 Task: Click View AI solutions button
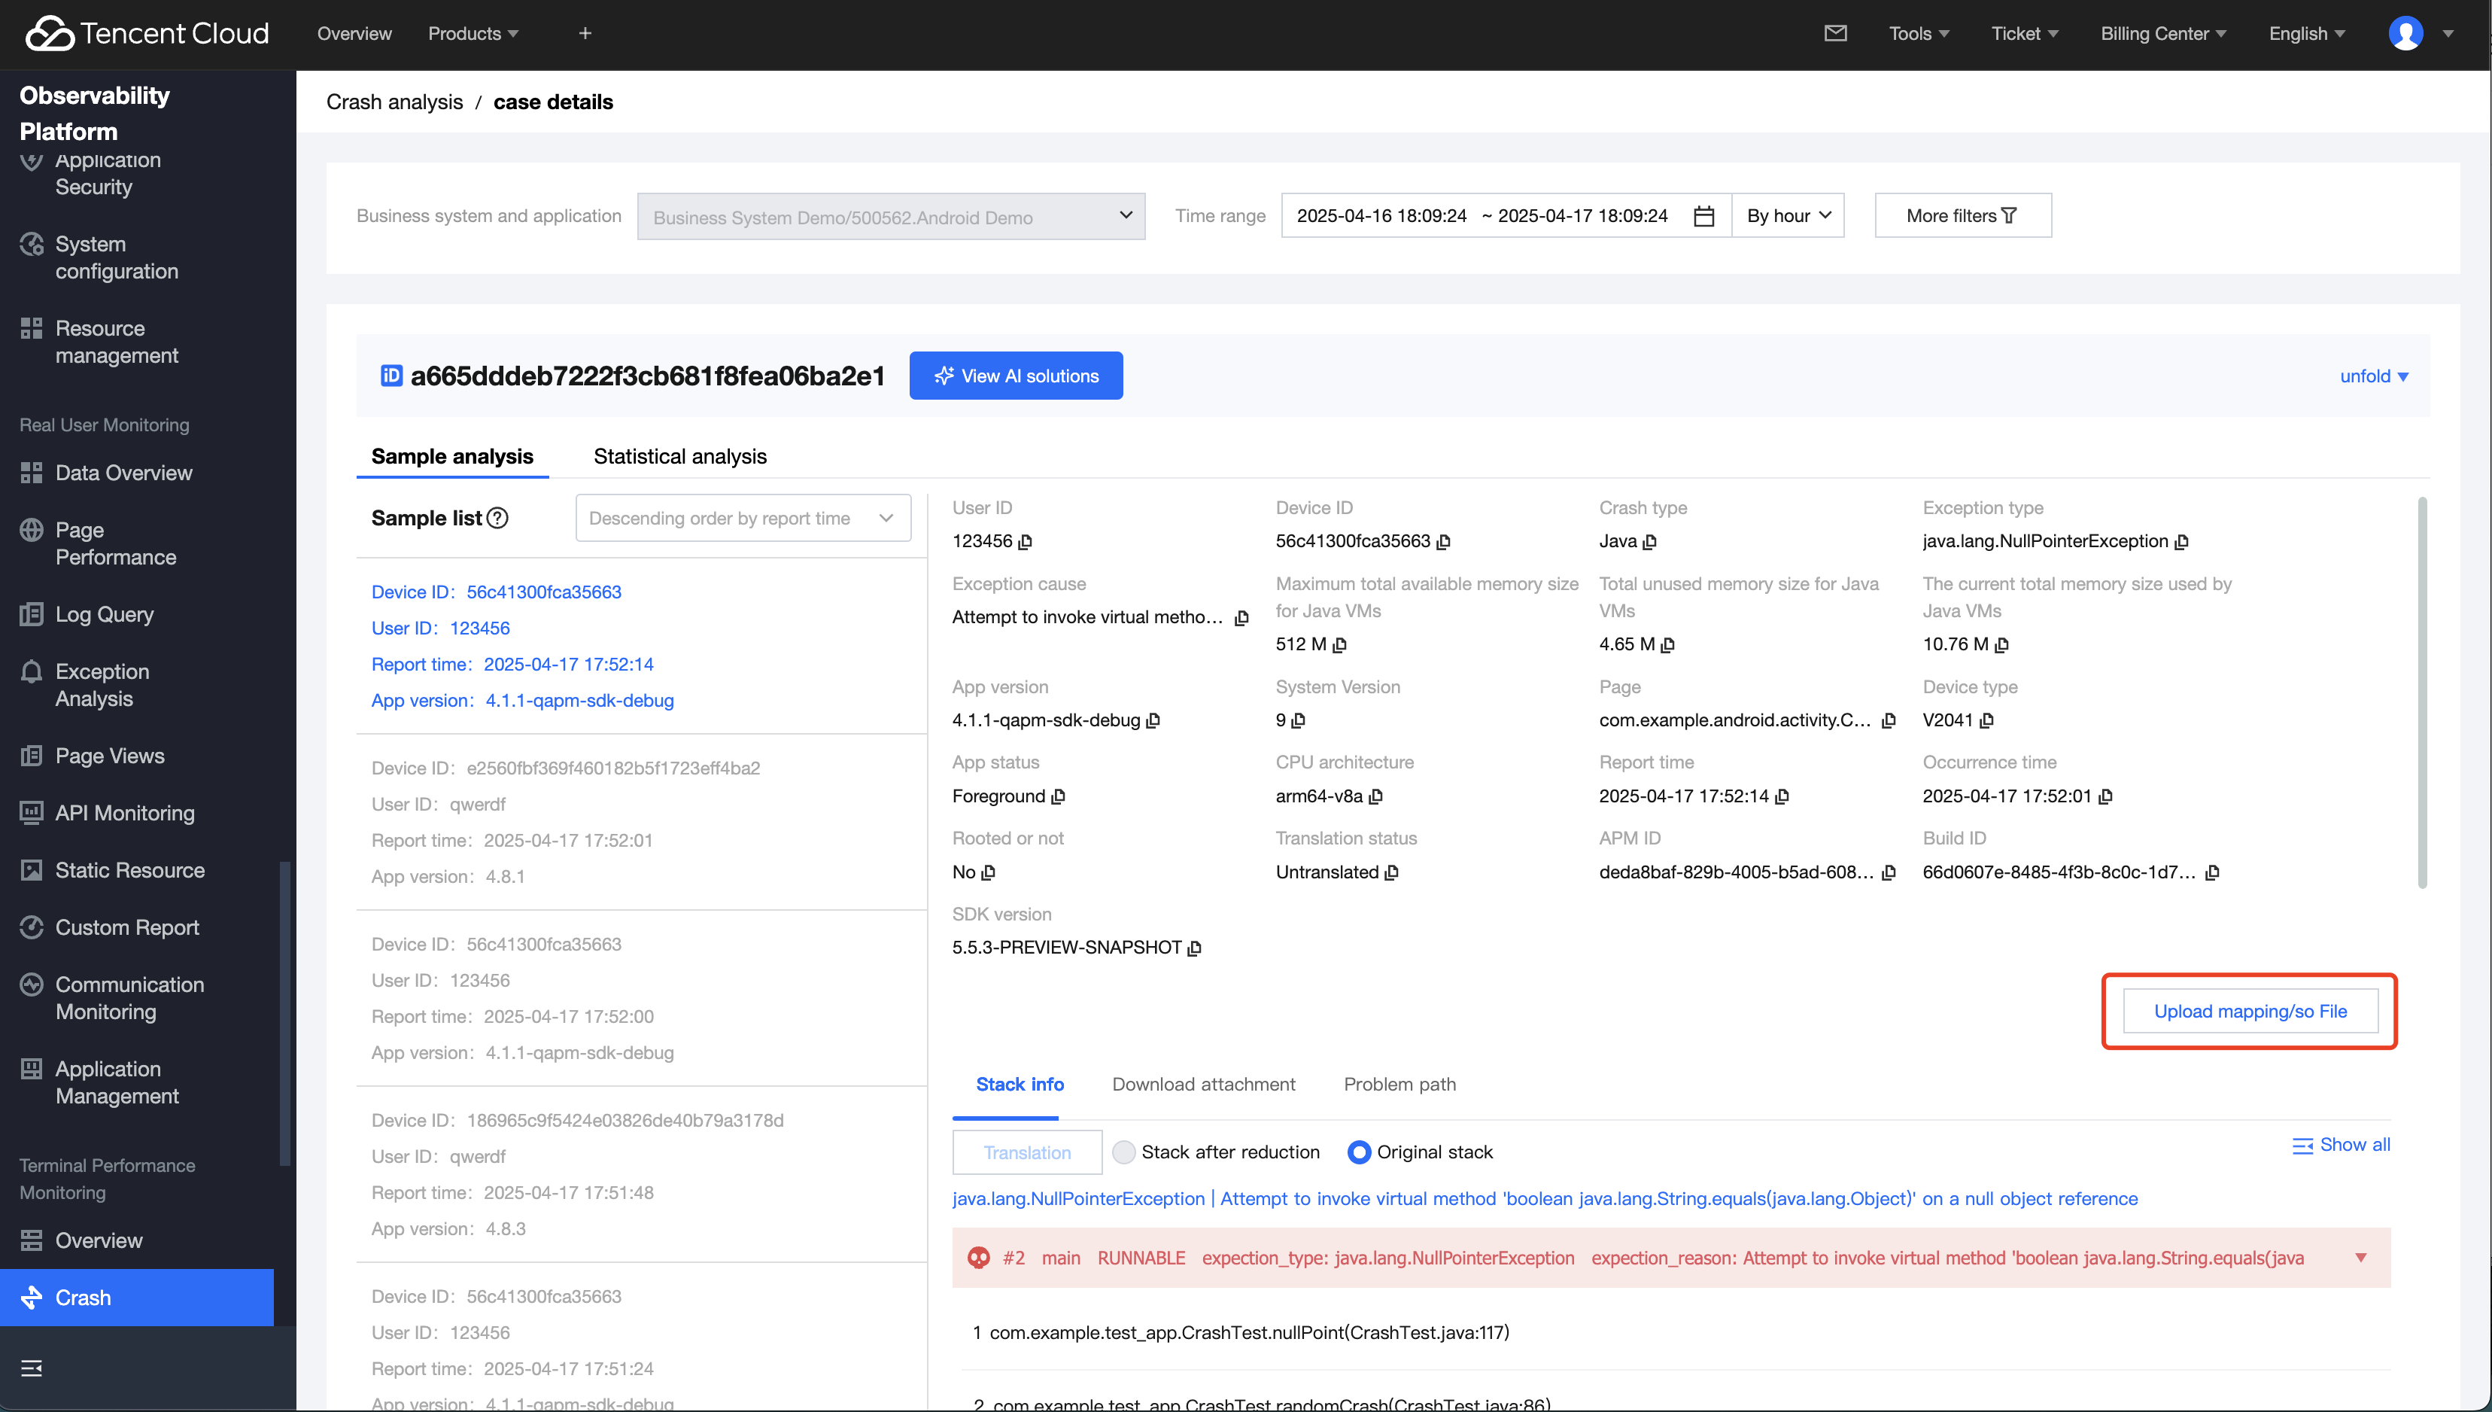coord(1016,376)
